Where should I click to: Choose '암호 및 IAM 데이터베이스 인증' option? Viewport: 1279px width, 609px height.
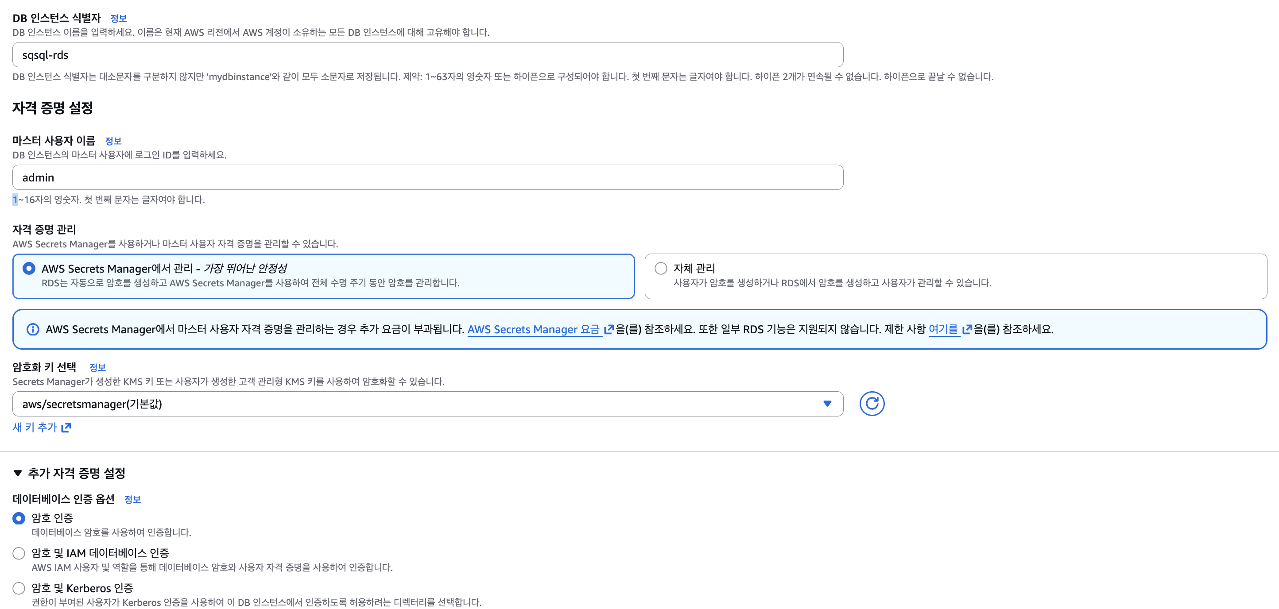pos(19,553)
